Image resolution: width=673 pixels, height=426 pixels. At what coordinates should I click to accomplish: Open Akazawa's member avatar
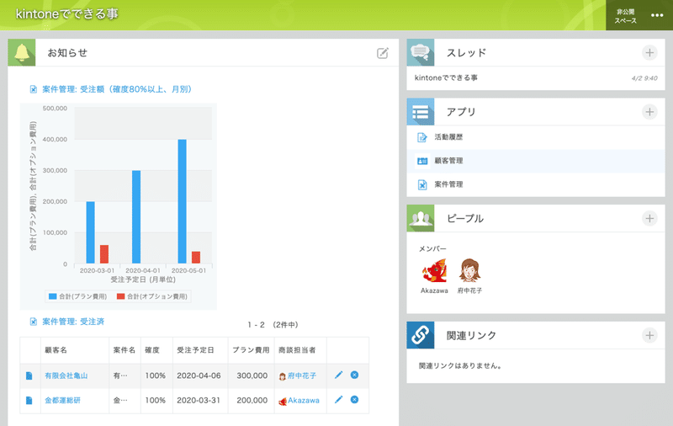point(434,270)
